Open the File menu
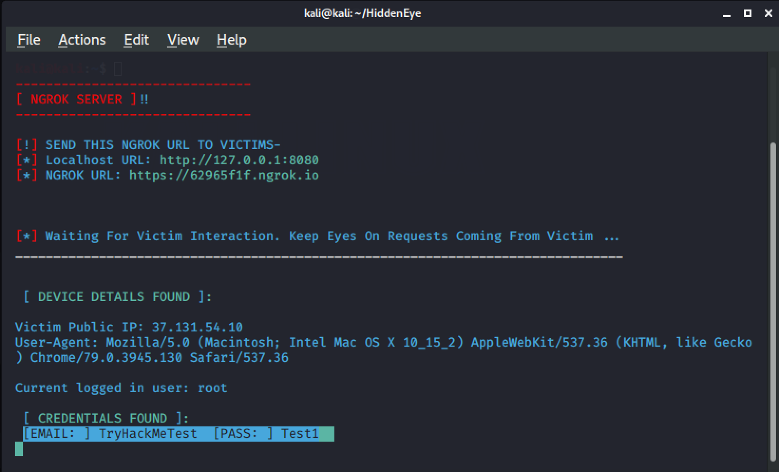This screenshot has height=472, width=779. point(28,40)
